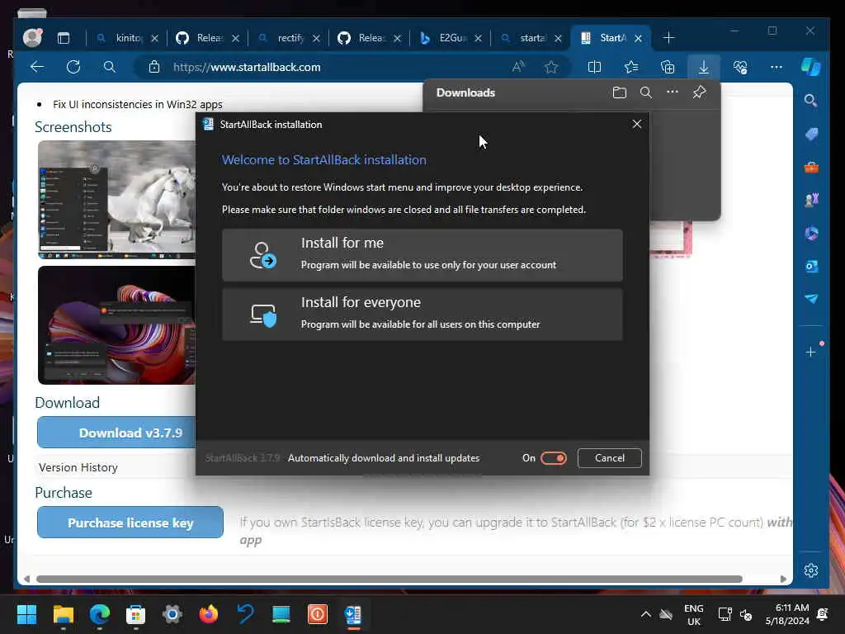Click Purchase license key button
845x634 pixels.
(x=130, y=522)
